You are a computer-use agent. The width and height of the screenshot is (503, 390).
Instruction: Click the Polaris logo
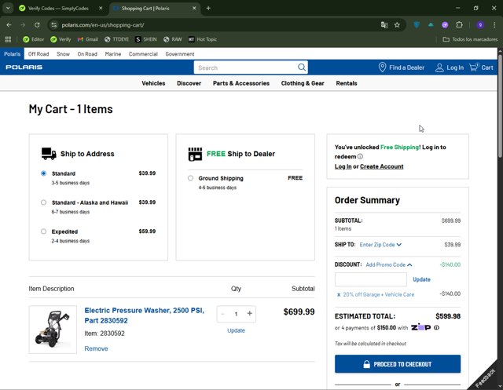click(24, 67)
